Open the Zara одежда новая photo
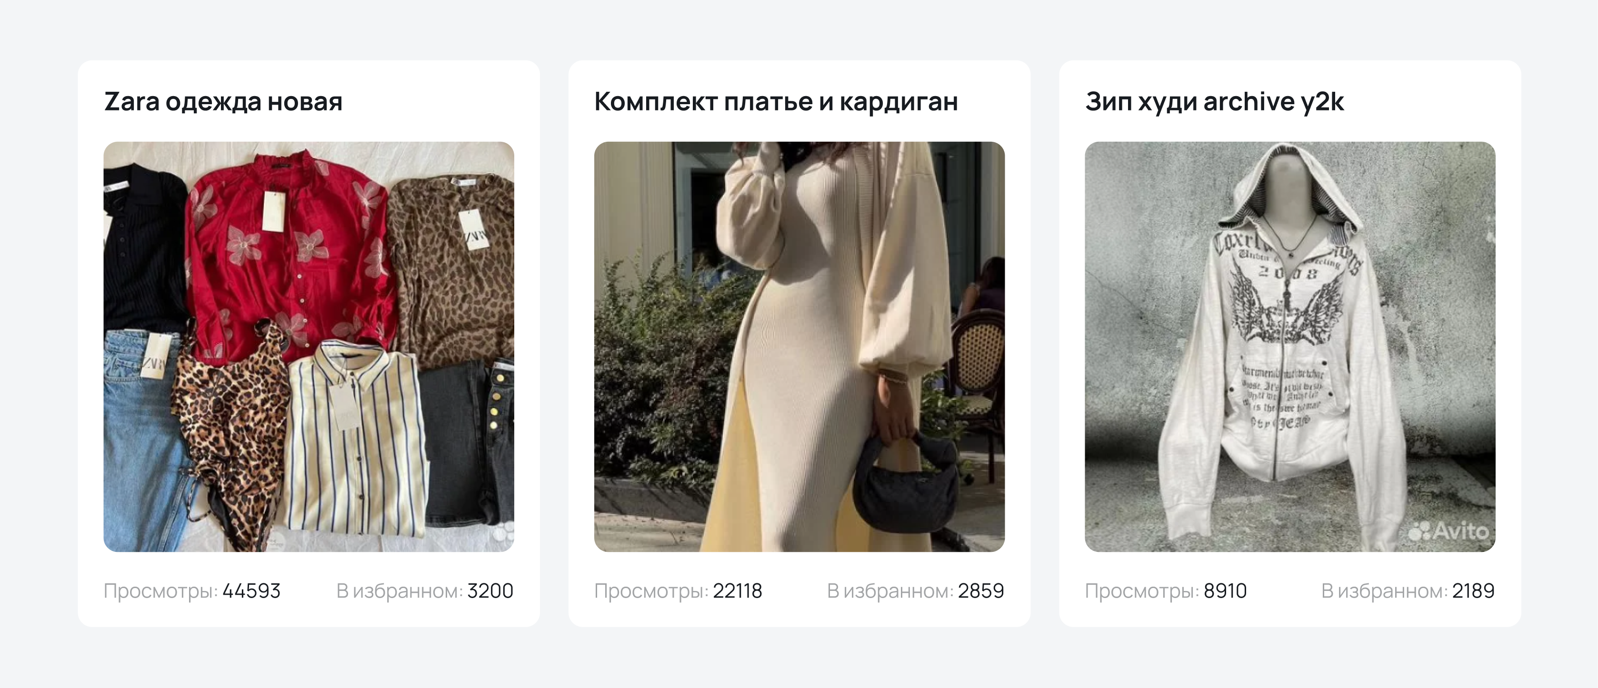 (x=308, y=346)
